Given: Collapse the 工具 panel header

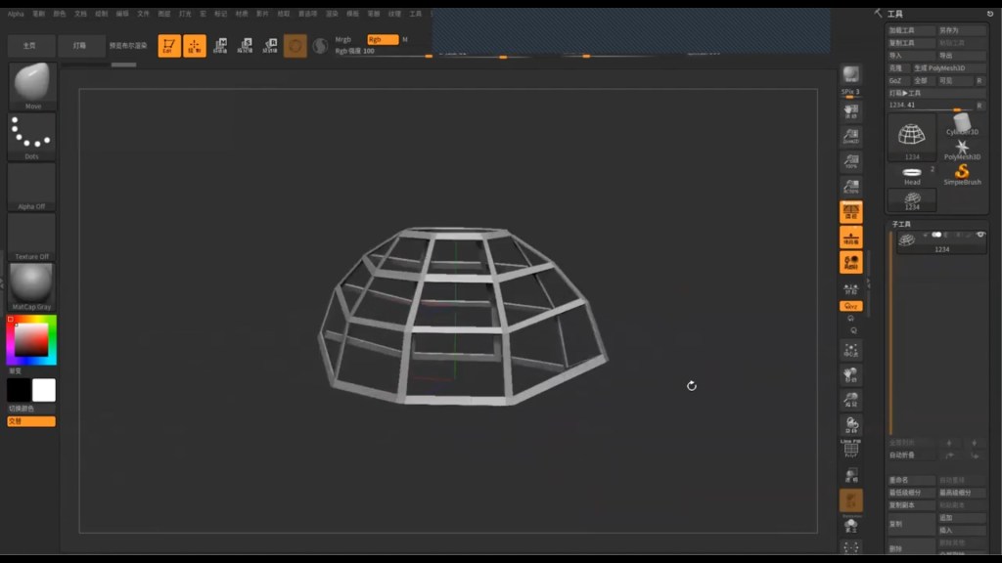Looking at the screenshot, I should click(895, 14).
